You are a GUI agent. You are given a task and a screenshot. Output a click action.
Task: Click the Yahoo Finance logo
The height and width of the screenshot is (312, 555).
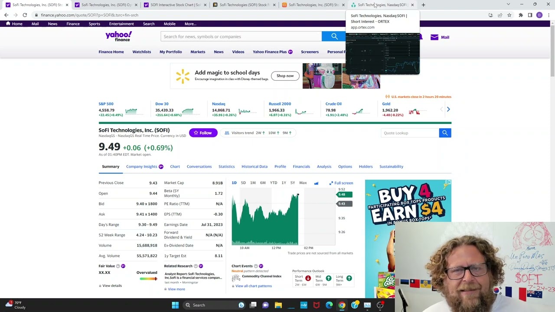tap(118, 36)
